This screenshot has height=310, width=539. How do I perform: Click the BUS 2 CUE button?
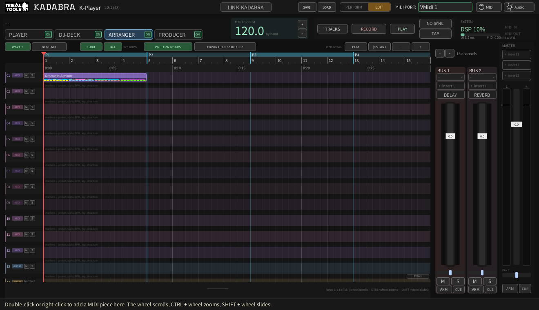coord(490,290)
